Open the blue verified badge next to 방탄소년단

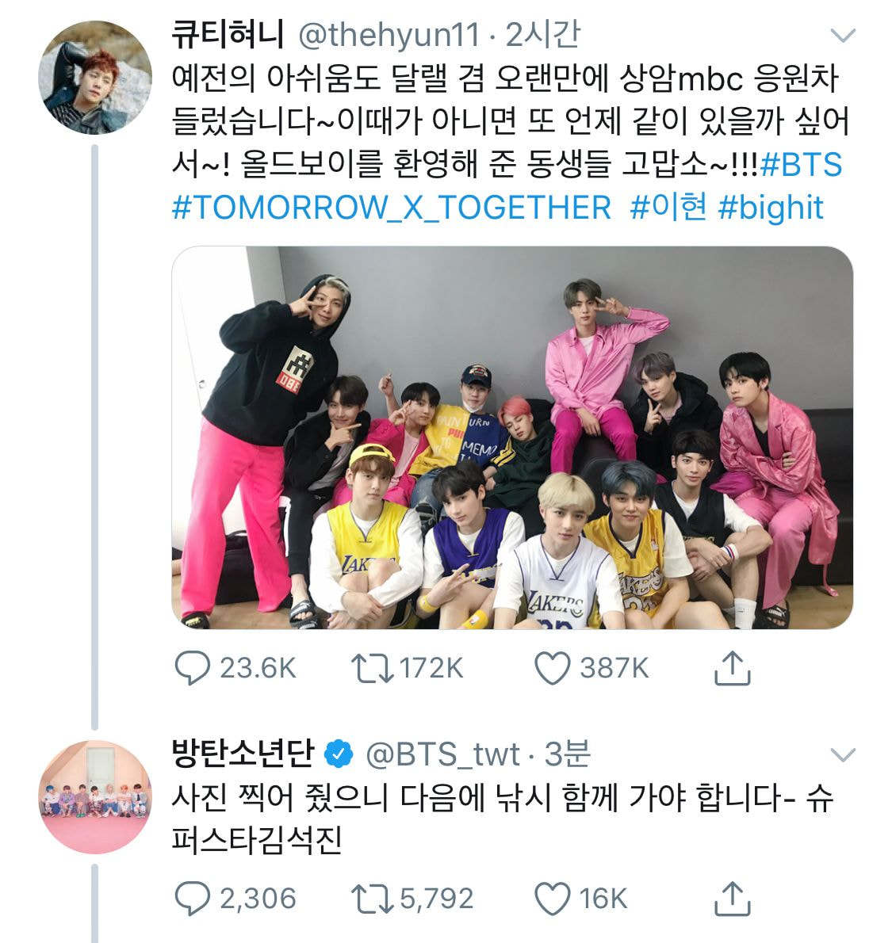(339, 754)
